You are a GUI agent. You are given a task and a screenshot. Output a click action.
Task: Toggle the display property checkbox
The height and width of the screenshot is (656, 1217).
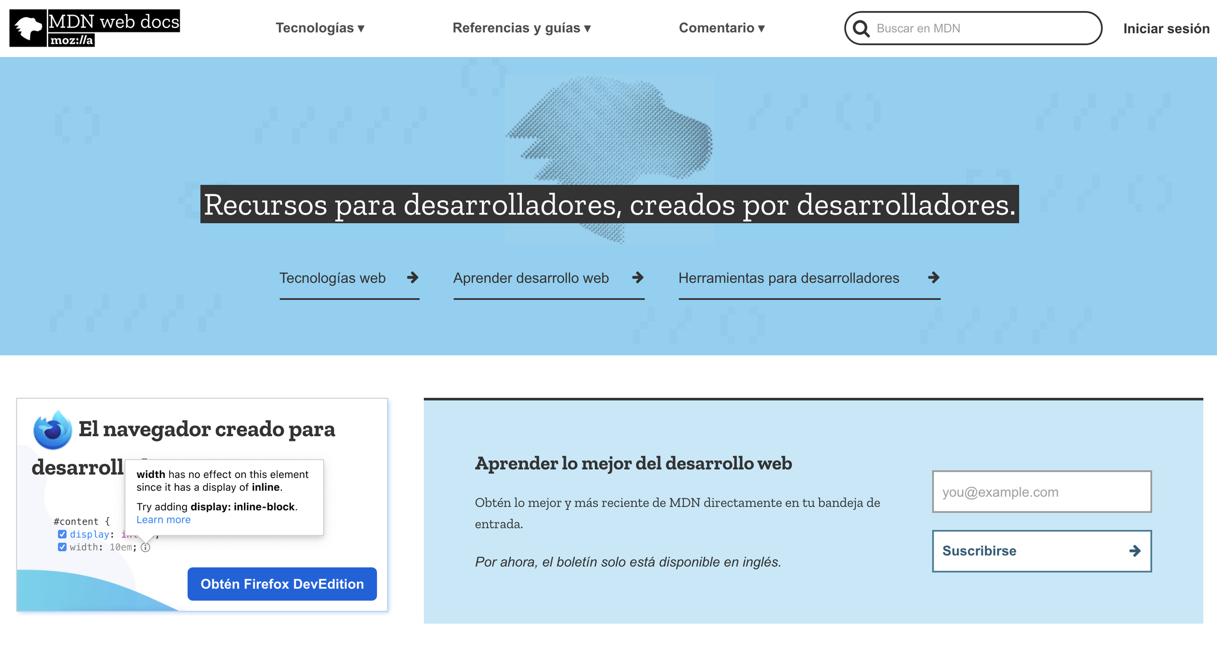coord(62,534)
